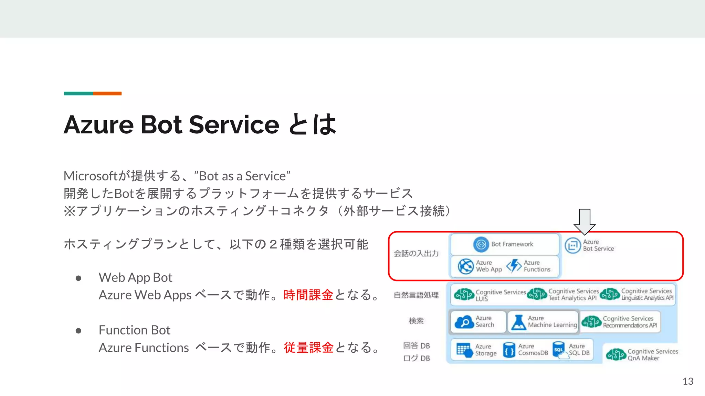705x396 pixels.
Task: Click the slide page number 13
Action: [688, 382]
